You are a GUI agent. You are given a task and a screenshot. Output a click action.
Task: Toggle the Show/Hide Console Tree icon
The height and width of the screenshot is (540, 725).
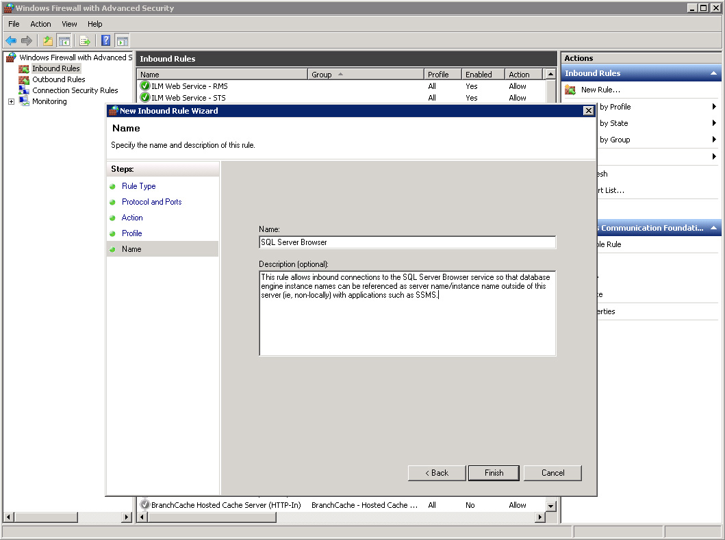(x=64, y=40)
